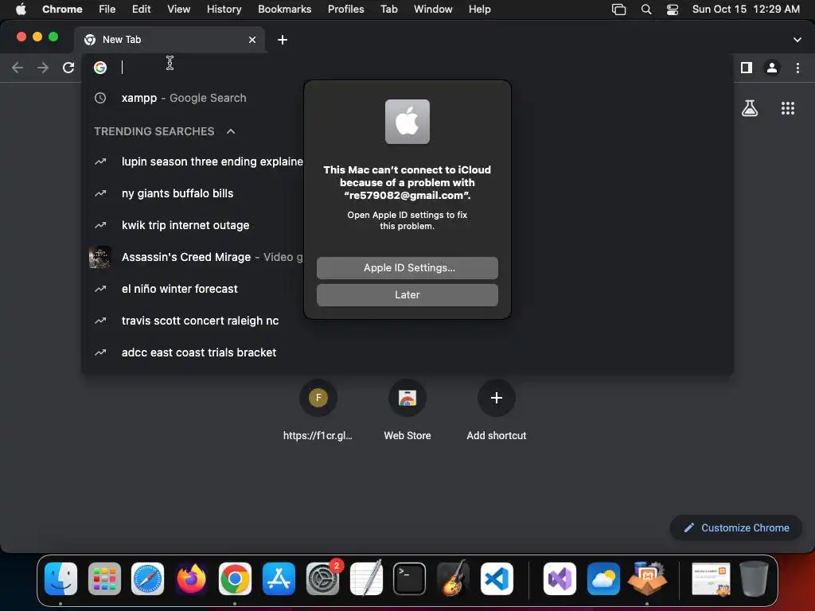Open Customize Chrome
The width and height of the screenshot is (815, 611).
point(736,528)
